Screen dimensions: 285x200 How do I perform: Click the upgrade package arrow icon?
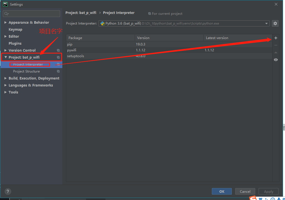click(x=276, y=52)
